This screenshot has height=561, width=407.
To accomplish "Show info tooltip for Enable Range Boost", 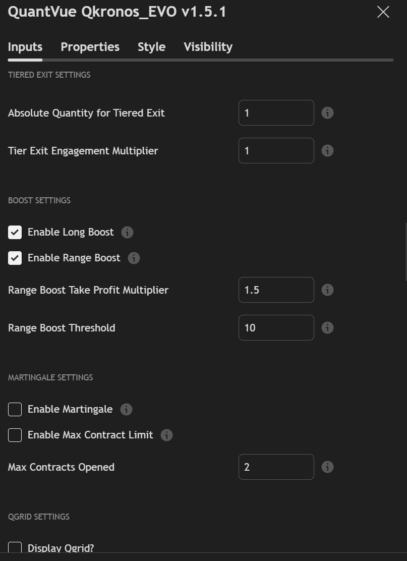I will click(x=134, y=258).
